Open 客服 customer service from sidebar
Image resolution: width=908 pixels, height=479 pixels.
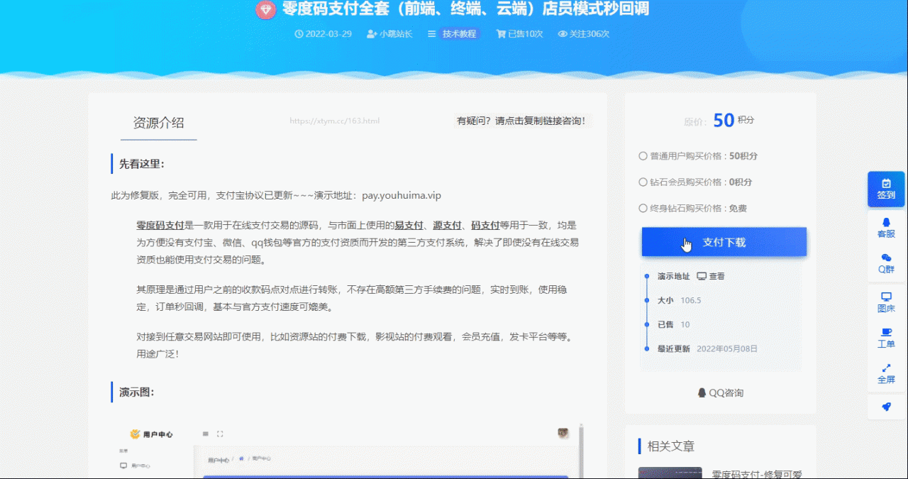pos(886,228)
